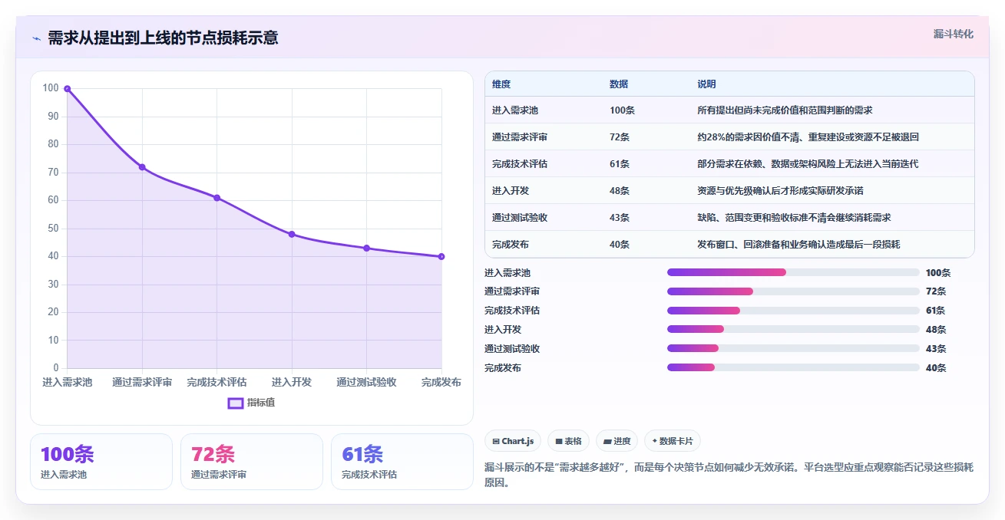Click the pulse icon before the page title

pos(36,38)
